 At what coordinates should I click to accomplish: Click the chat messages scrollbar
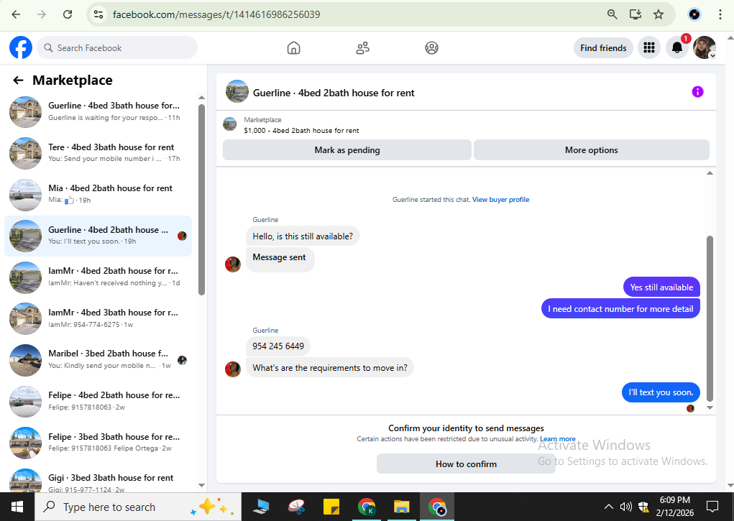pos(710,318)
